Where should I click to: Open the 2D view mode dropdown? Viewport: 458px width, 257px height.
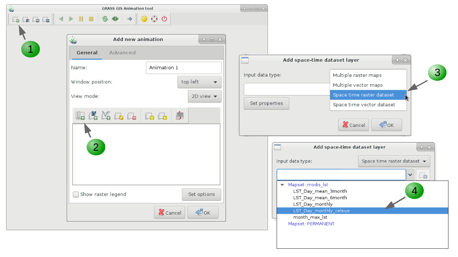pos(204,96)
